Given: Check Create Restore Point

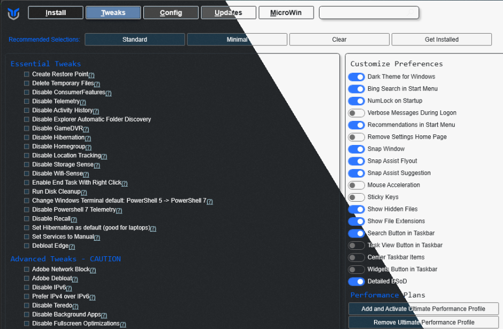Looking at the screenshot, I should [x=27, y=74].
